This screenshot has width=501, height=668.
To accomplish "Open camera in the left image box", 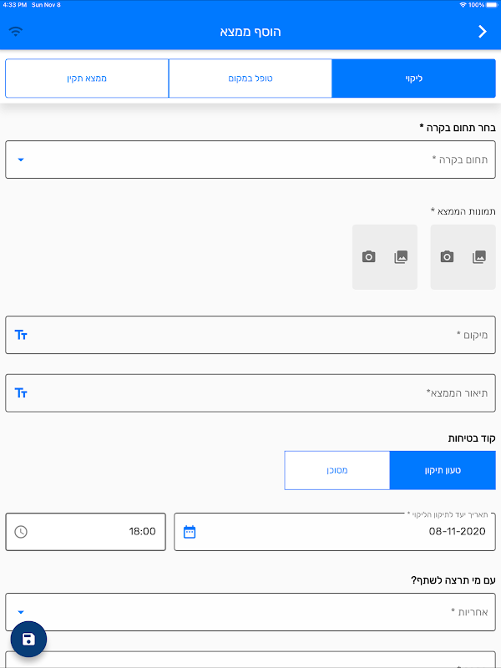I will coord(369,257).
